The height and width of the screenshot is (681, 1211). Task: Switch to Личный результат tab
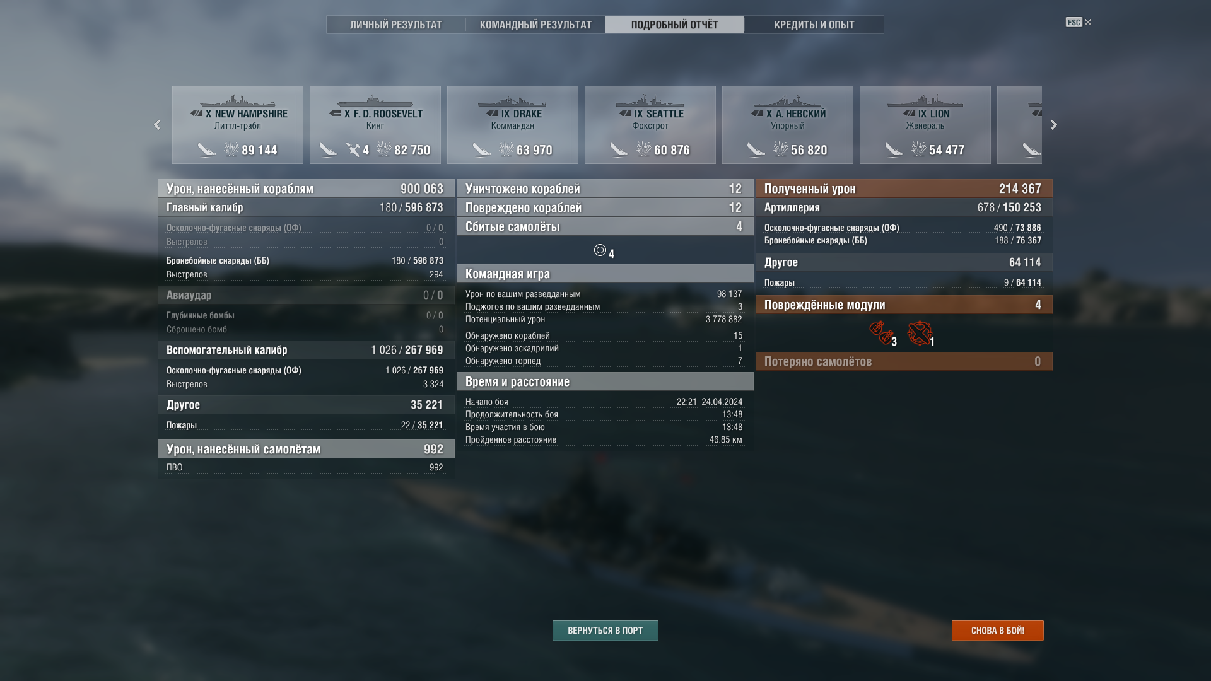[x=396, y=25]
